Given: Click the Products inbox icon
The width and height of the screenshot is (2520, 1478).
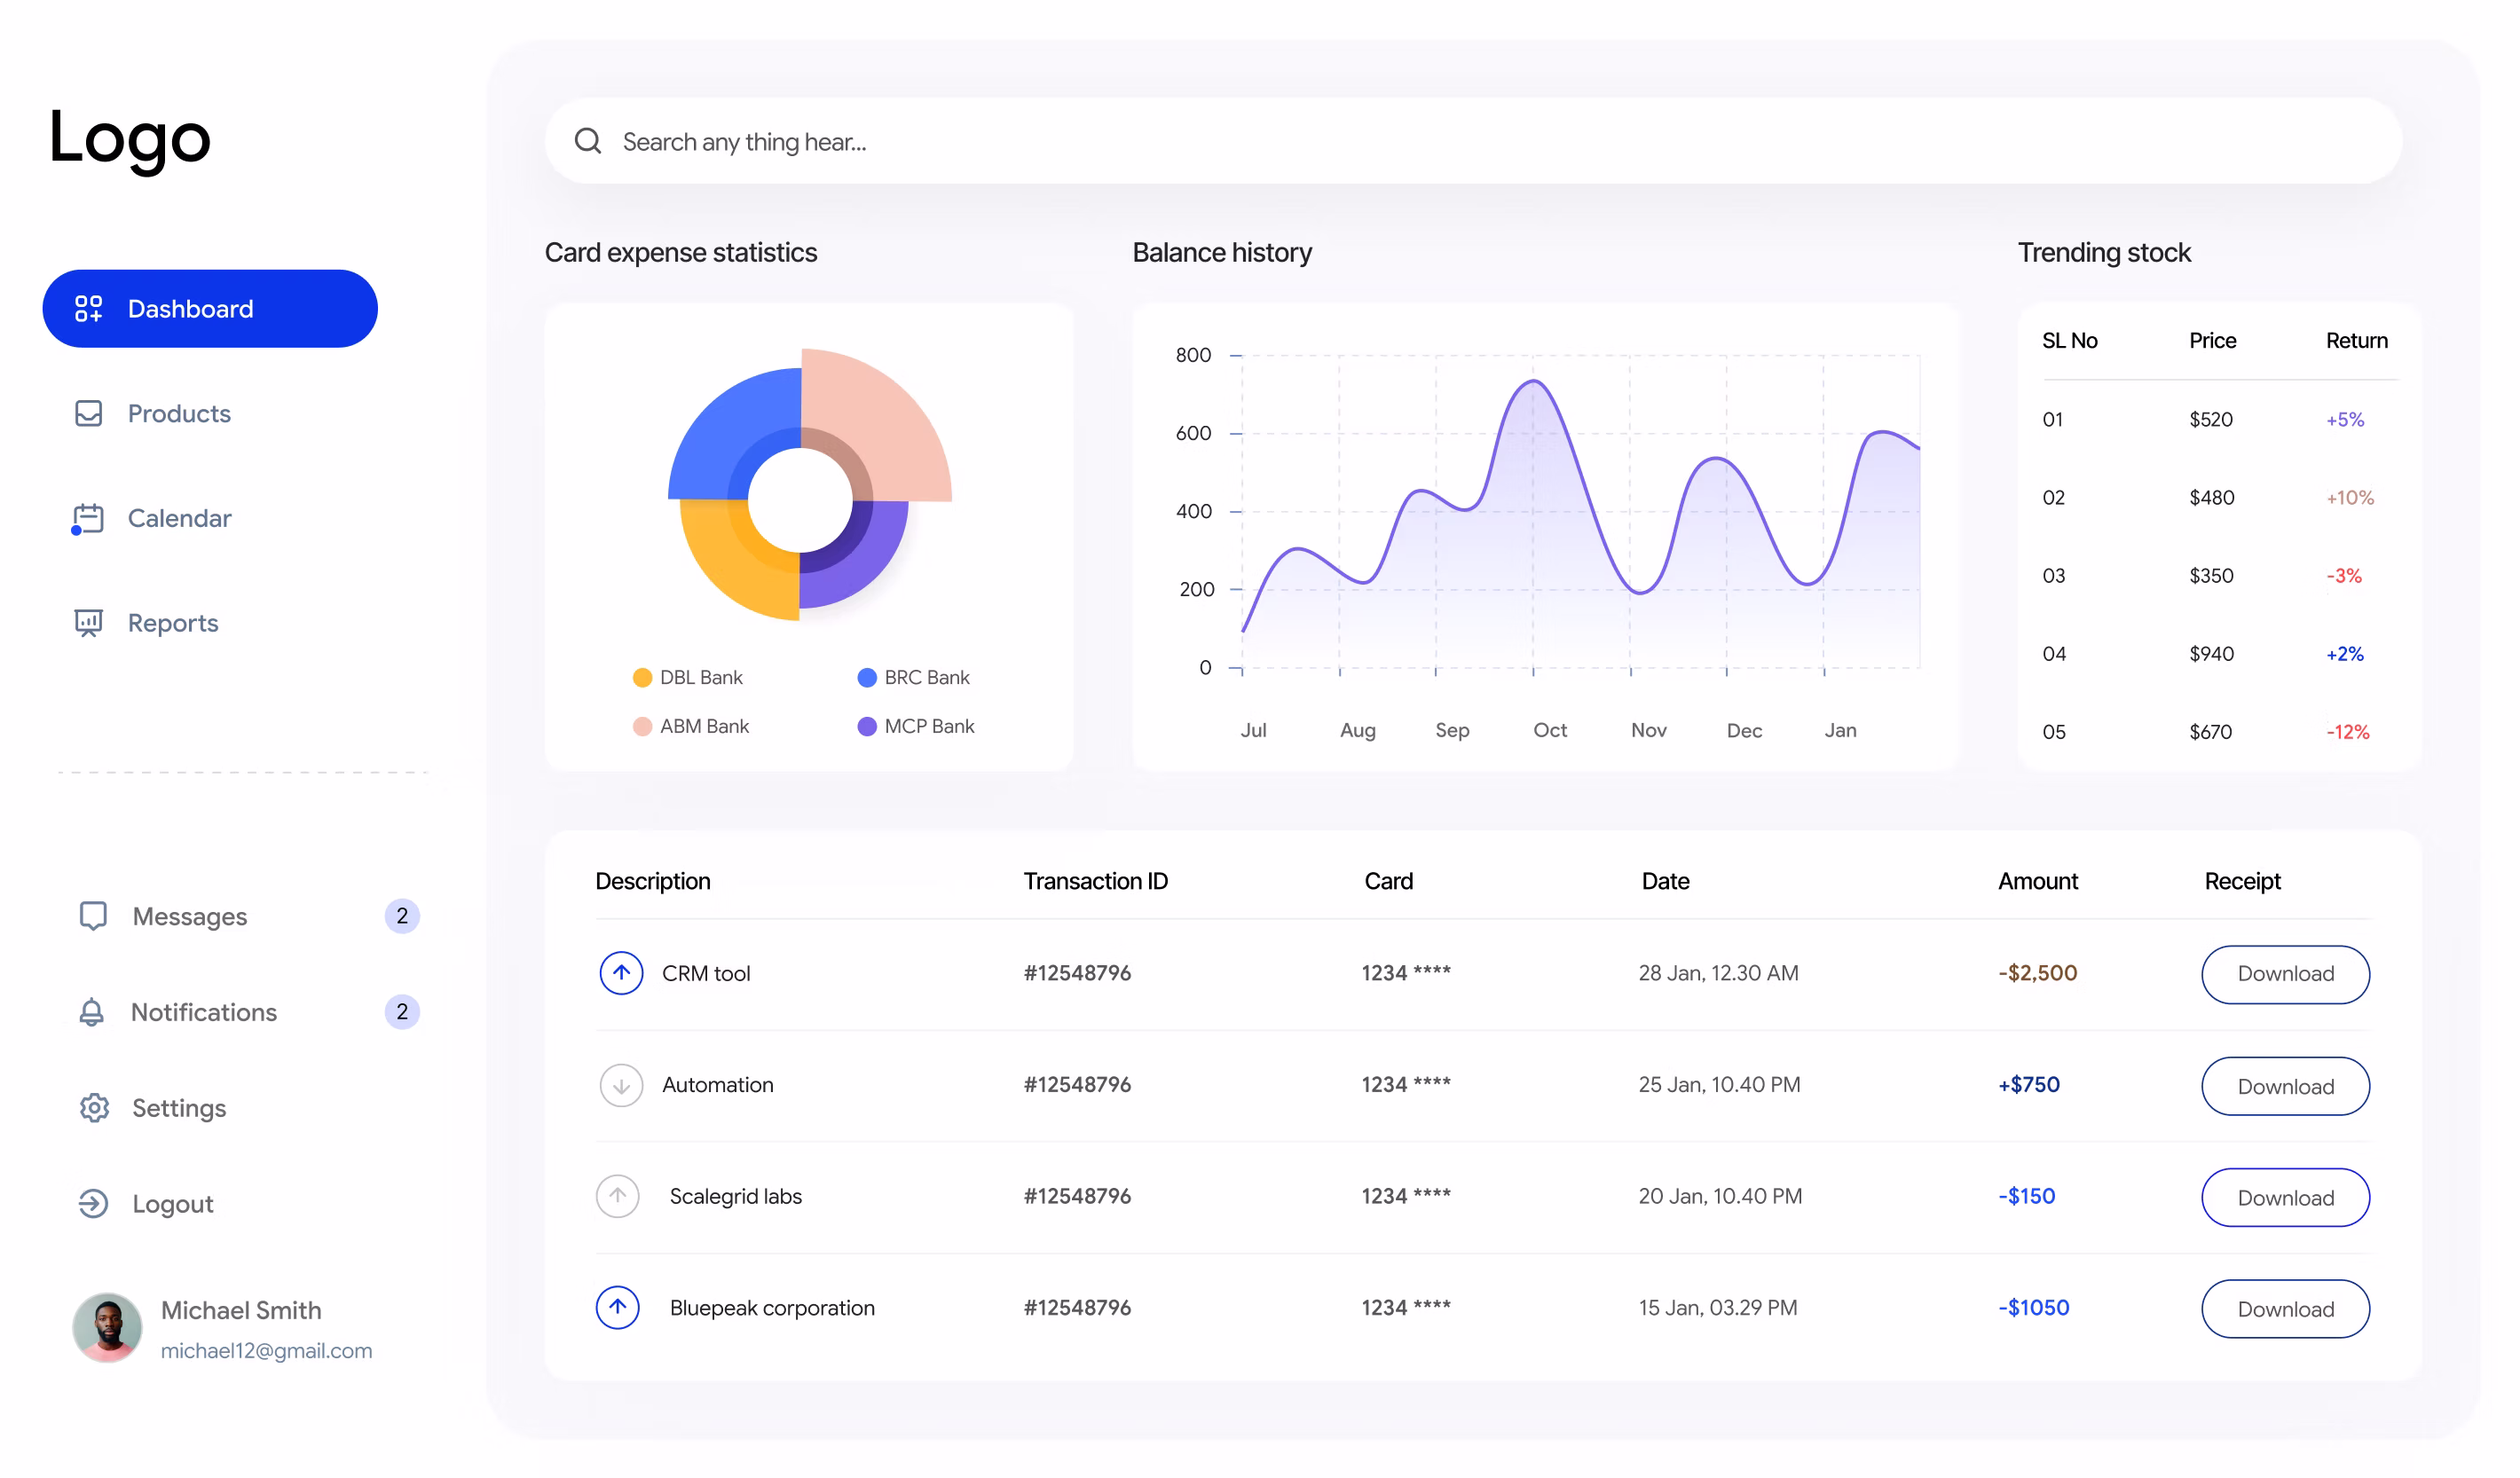Looking at the screenshot, I should pos(89,414).
